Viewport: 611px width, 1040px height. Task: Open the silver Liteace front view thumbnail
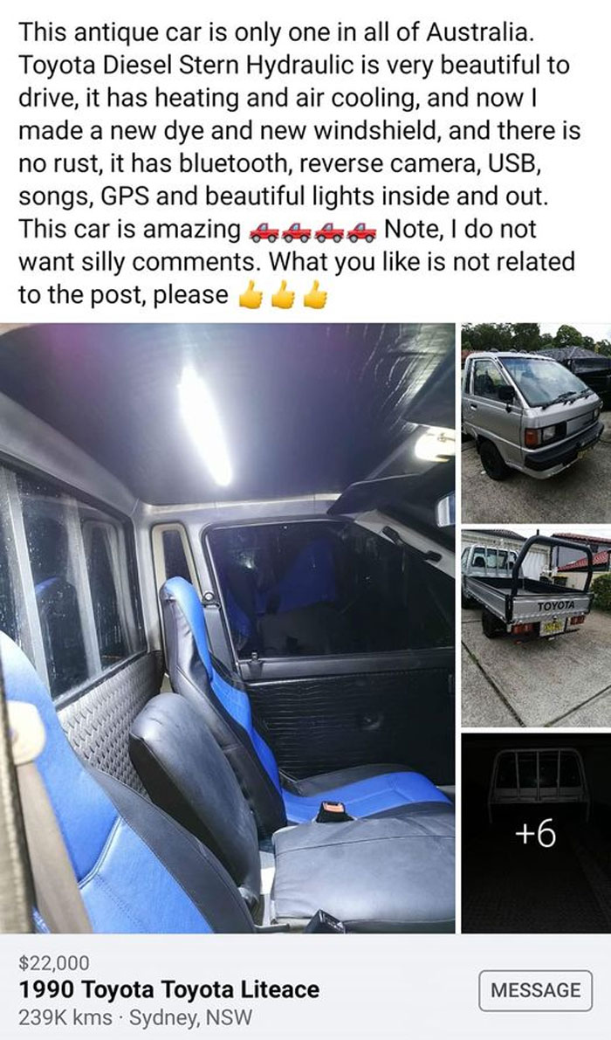coord(536,424)
